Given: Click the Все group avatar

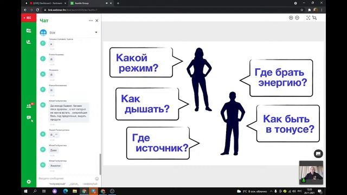Looking at the screenshot, I should coord(43,32).
